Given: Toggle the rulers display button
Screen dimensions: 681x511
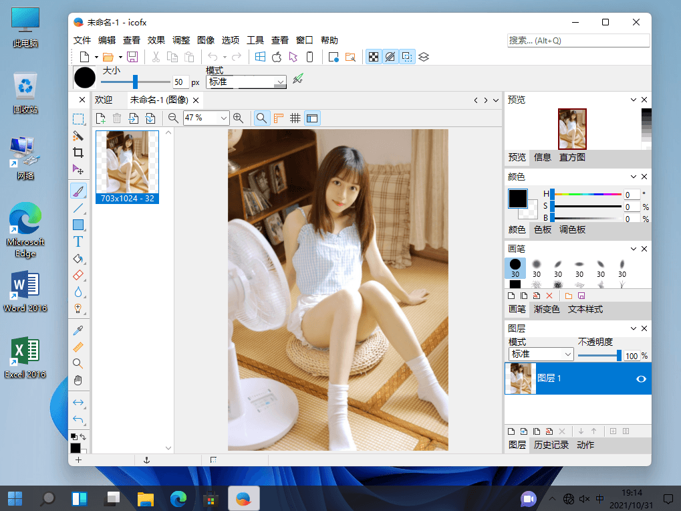Looking at the screenshot, I should pos(279,118).
